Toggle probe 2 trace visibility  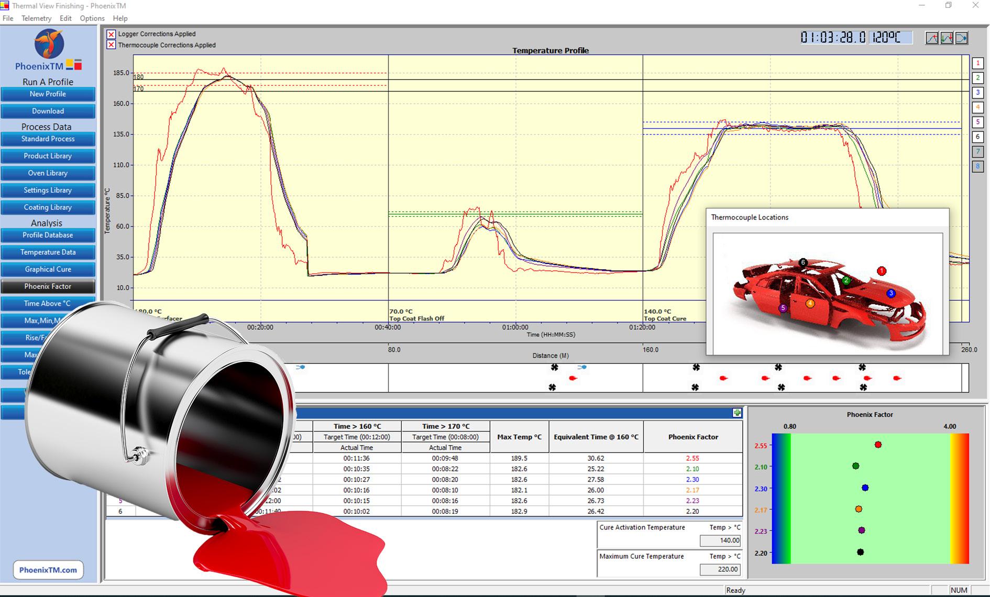tap(977, 78)
